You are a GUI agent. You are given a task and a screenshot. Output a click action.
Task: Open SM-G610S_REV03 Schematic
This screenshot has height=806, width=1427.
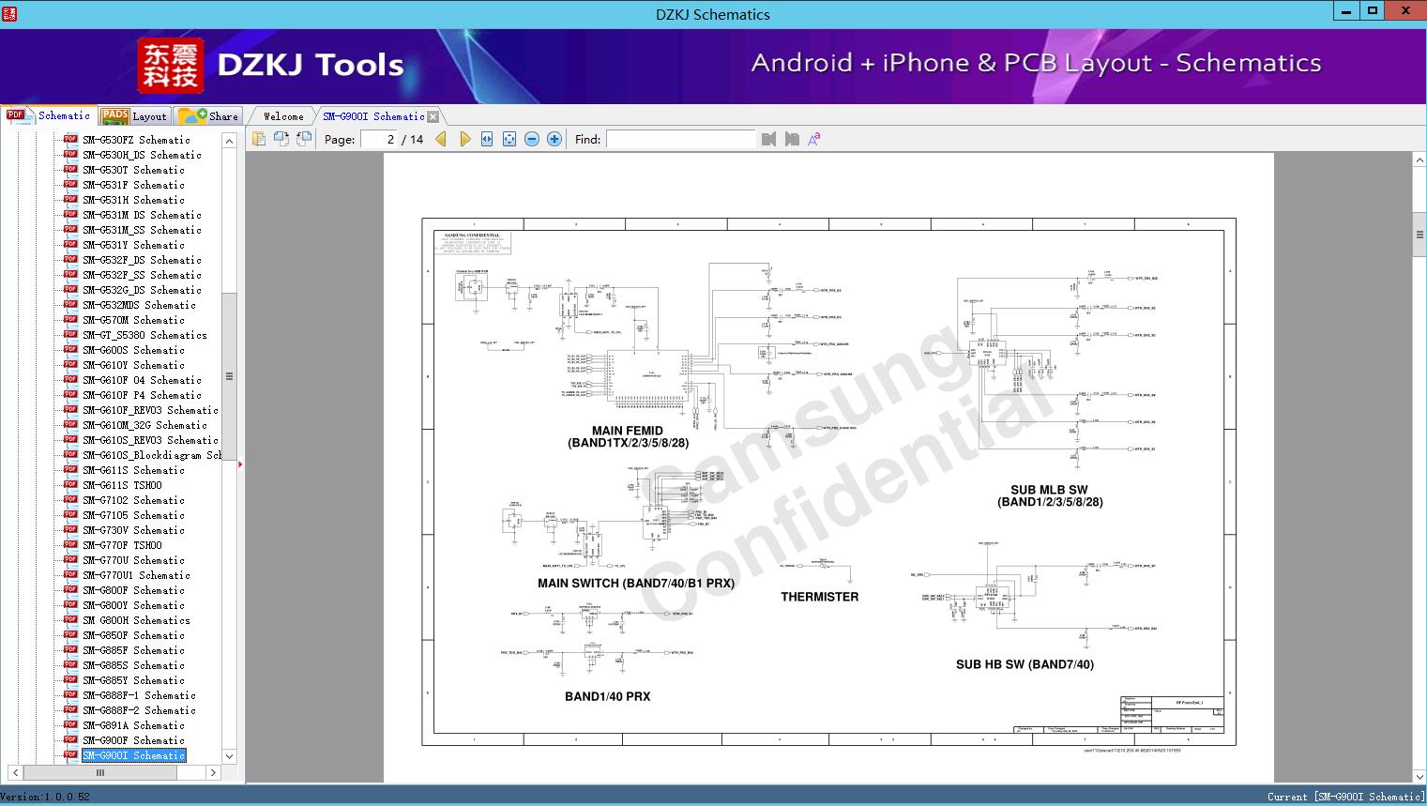pyautogui.click(x=150, y=440)
